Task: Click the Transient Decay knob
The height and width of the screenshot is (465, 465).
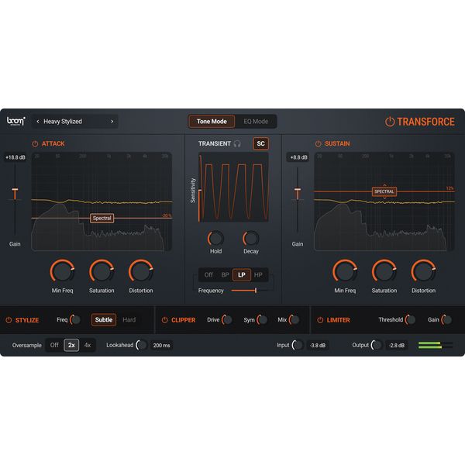Action: tap(251, 239)
